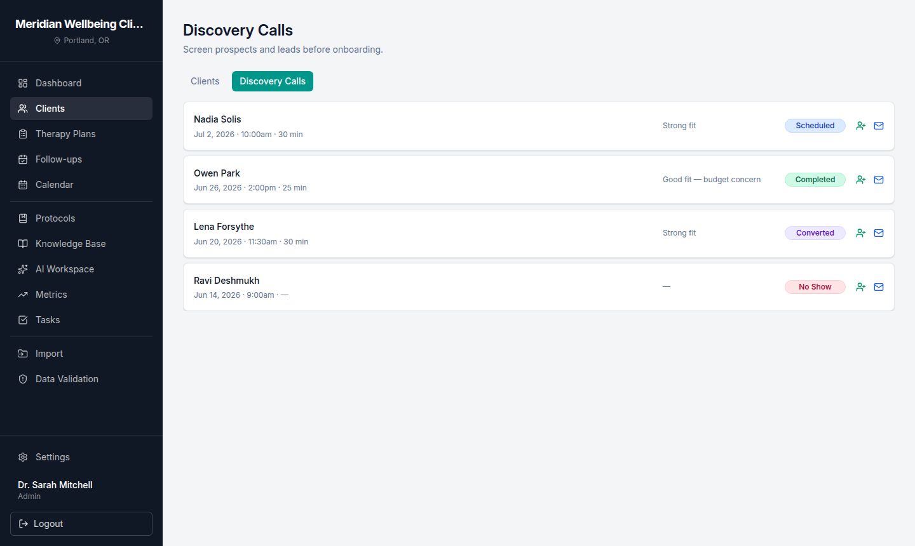Image resolution: width=915 pixels, height=546 pixels.
Task: Open Dashboard from the sidebar
Action: pyautogui.click(x=81, y=83)
